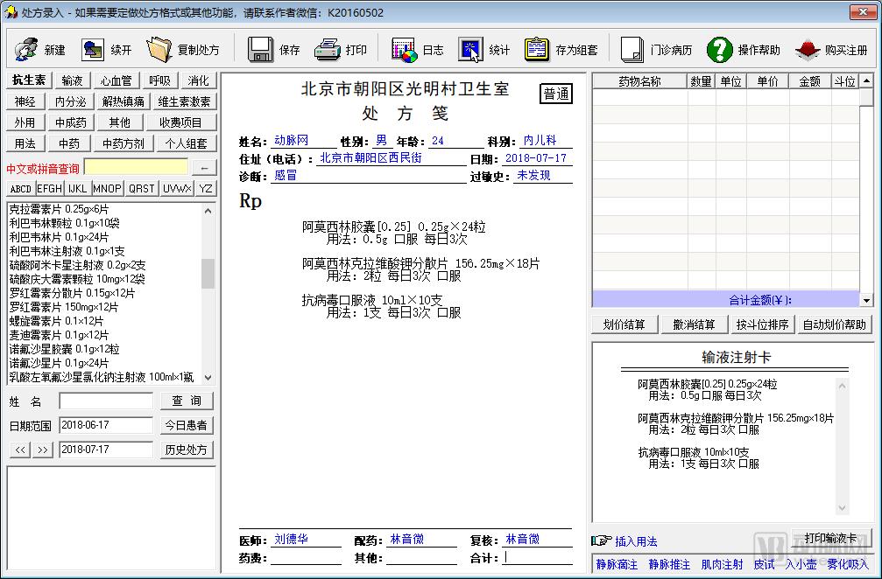Viewport: 882px width, 579px height.
Task: Insert 雾化吸入 usage link
Action: [848, 564]
